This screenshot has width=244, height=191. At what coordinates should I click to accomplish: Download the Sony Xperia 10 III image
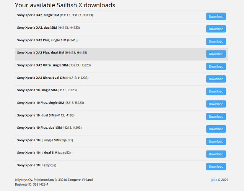(216, 167)
